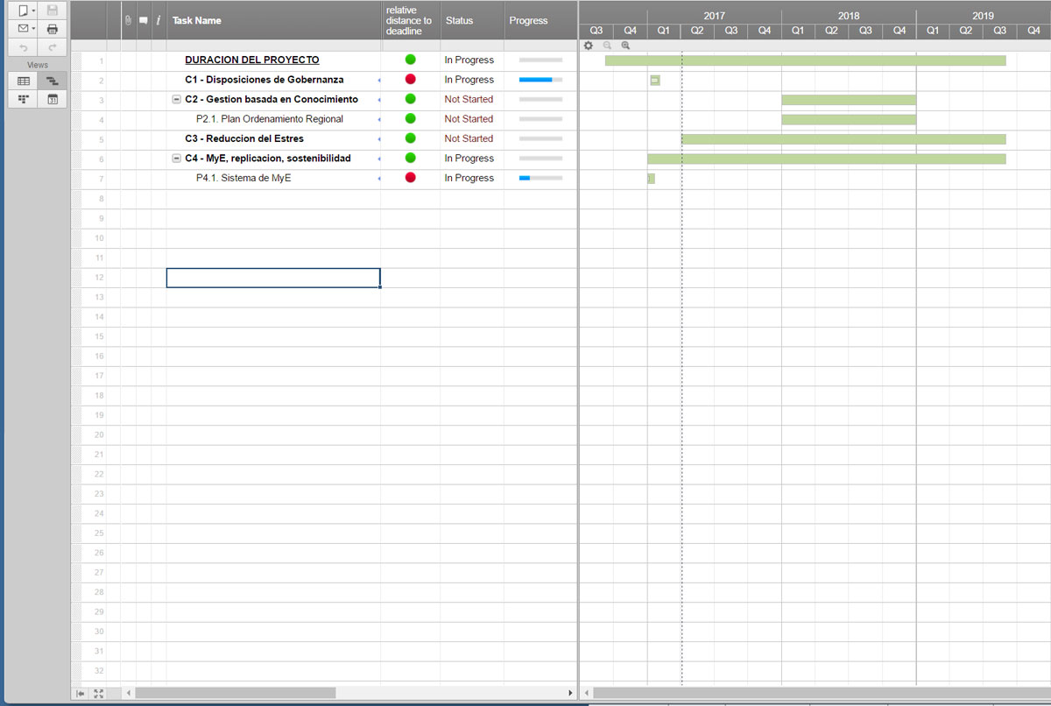The height and width of the screenshot is (706, 1051).
Task: Click the comments column header icon
Action: coord(143,20)
